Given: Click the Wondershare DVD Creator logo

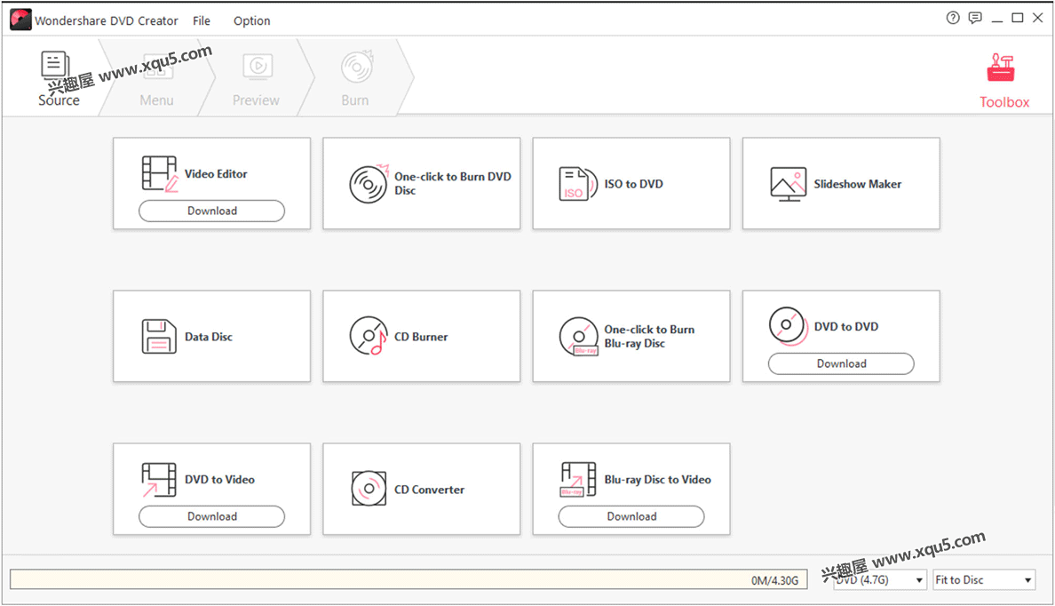Looking at the screenshot, I should click(x=20, y=20).
